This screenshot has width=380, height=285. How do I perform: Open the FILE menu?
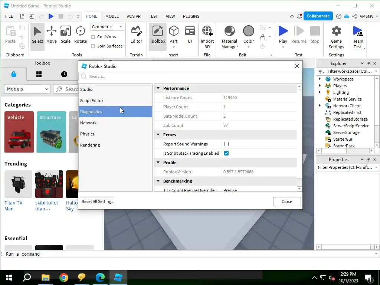click(9, 16)
